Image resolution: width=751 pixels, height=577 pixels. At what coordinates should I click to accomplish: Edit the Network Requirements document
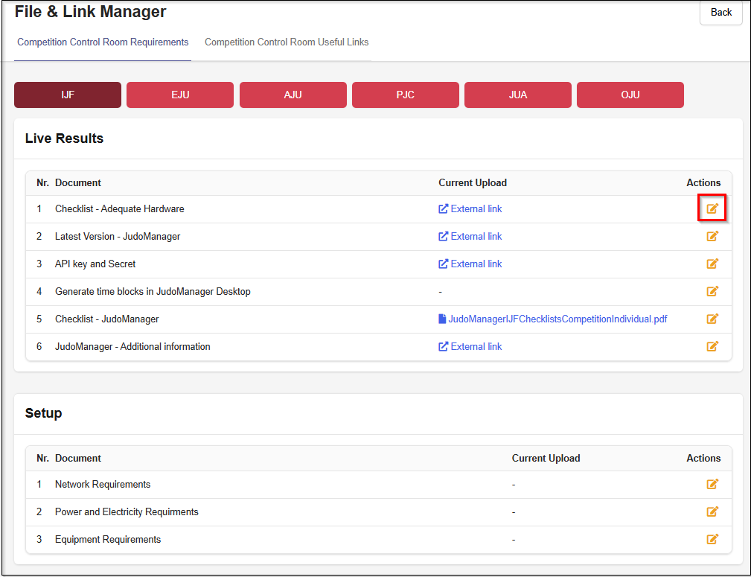coord(712,485)
